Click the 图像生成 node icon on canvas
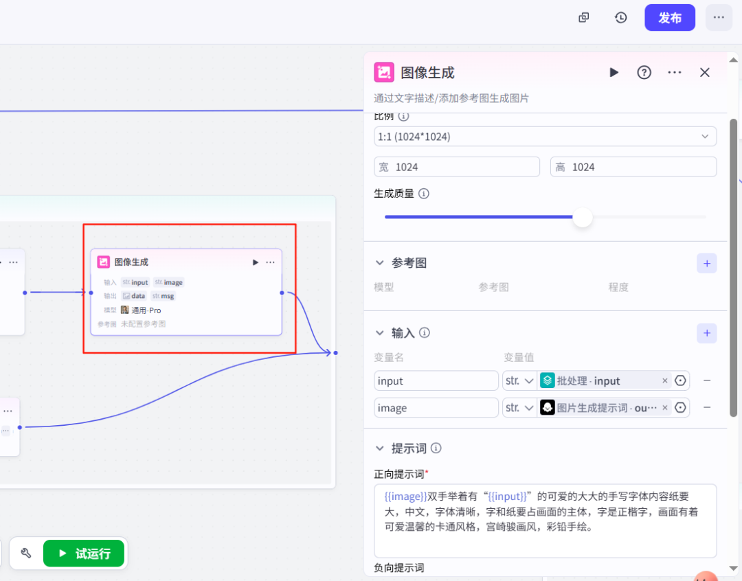This screenshot has height=581, width=742. [103, 262]
